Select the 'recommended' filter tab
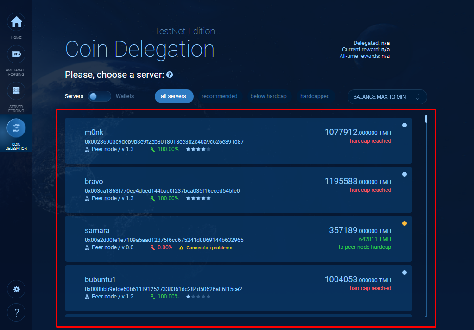Image resolution: width=474 pixels, height=330 pixels. [220, 96]
